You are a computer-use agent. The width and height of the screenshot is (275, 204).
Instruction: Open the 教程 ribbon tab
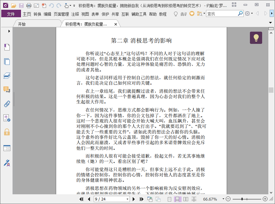tap(163, 14)
